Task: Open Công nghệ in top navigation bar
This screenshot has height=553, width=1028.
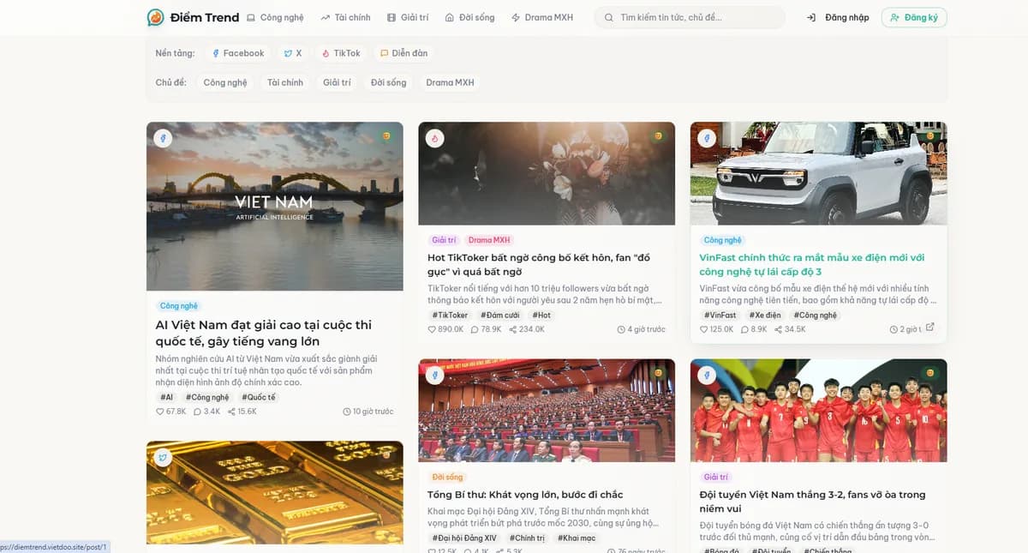Action: pyautogui.click(x=275, y=17)
